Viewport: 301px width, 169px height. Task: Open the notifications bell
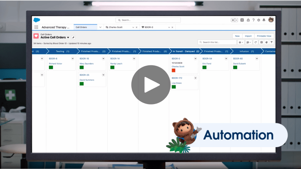coord(264,20)
